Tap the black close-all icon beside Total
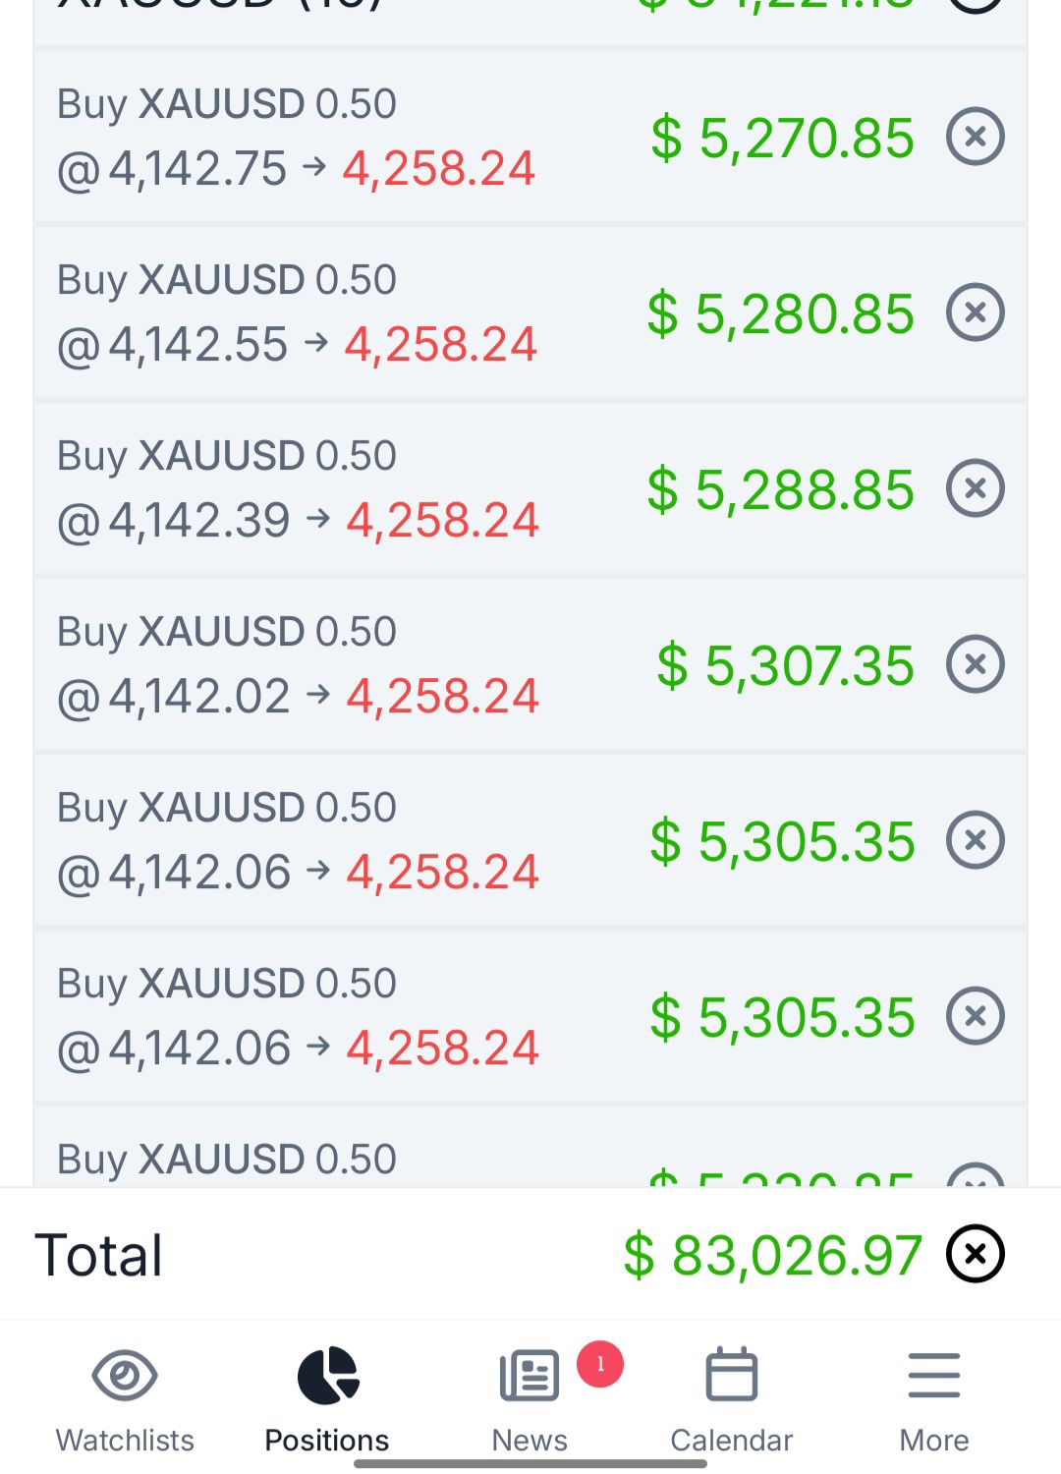Viewport: 1061px width, 1474px height. tap(975, 1254)
